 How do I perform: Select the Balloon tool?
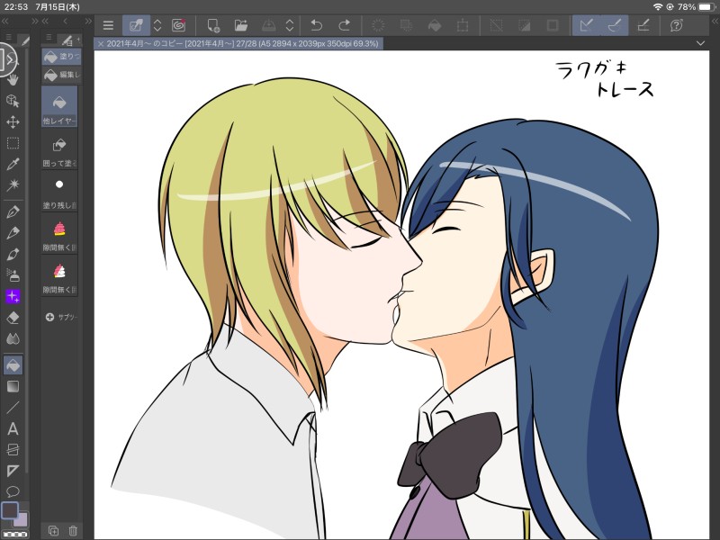[x=13, y=491]
